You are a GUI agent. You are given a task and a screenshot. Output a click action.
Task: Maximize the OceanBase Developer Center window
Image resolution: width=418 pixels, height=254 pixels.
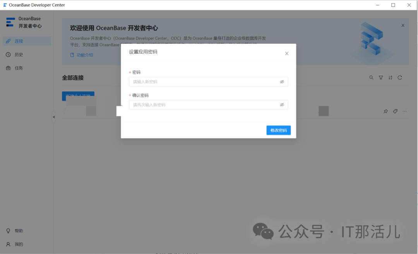coord(393,5)
